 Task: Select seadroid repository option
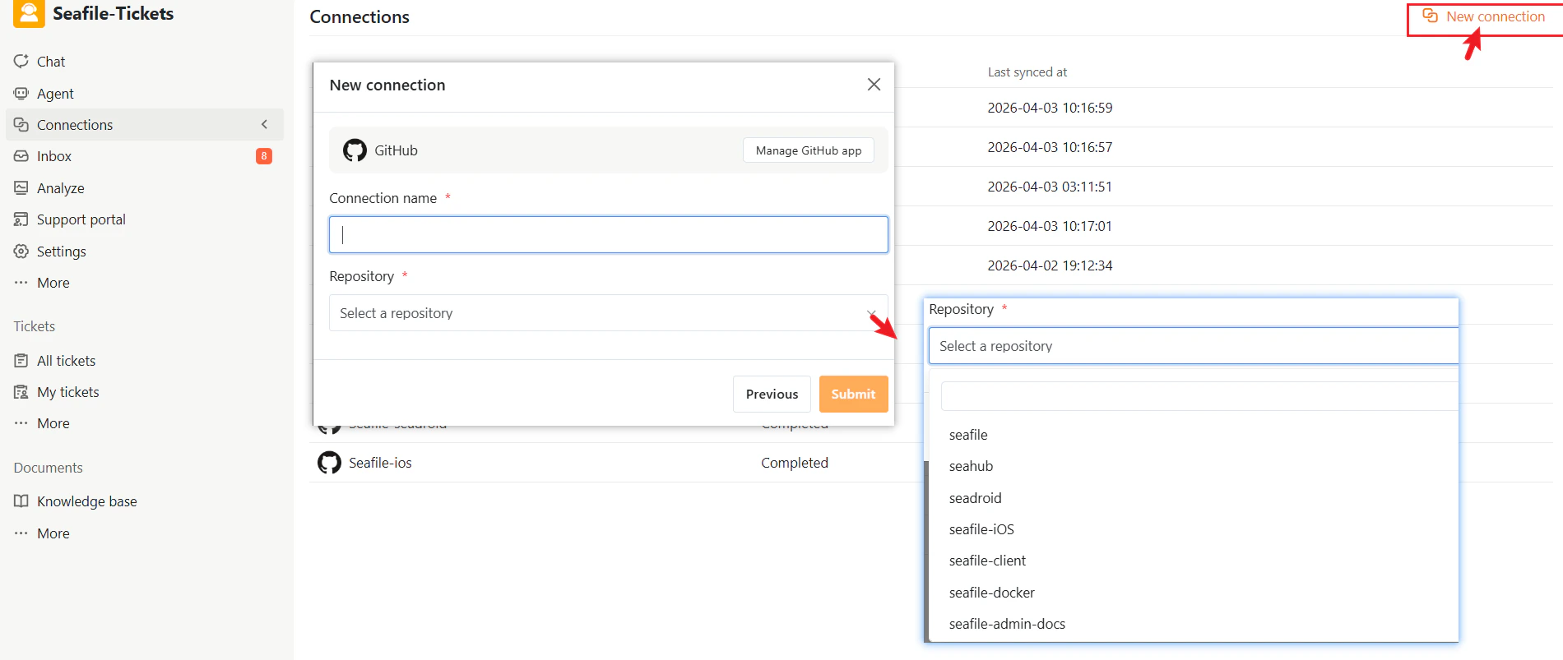pyautogui.click(x=975, y=497)
